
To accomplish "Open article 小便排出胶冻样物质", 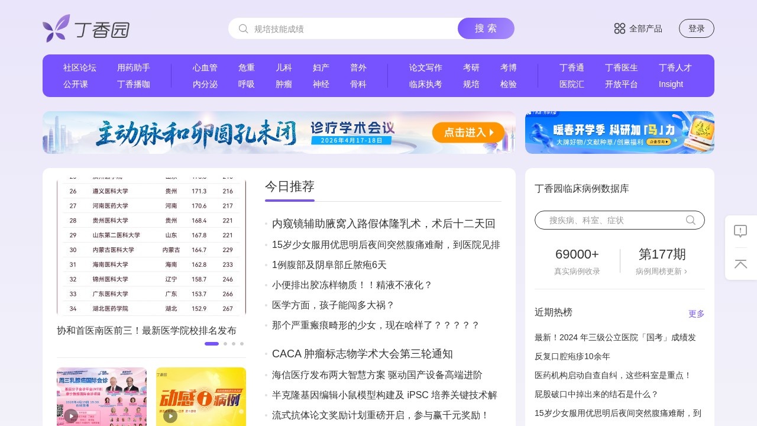I will [352, 285].
